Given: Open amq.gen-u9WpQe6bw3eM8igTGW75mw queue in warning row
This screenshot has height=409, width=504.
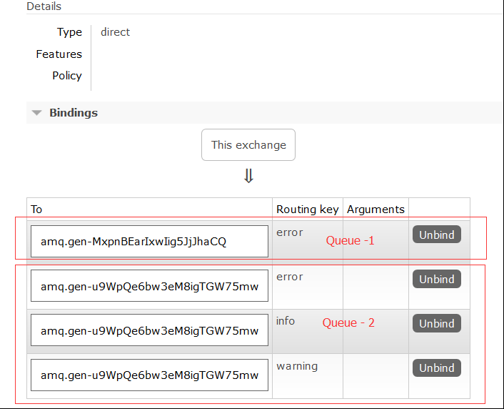Looking at the screenshot, I should (x=149, y=375).
